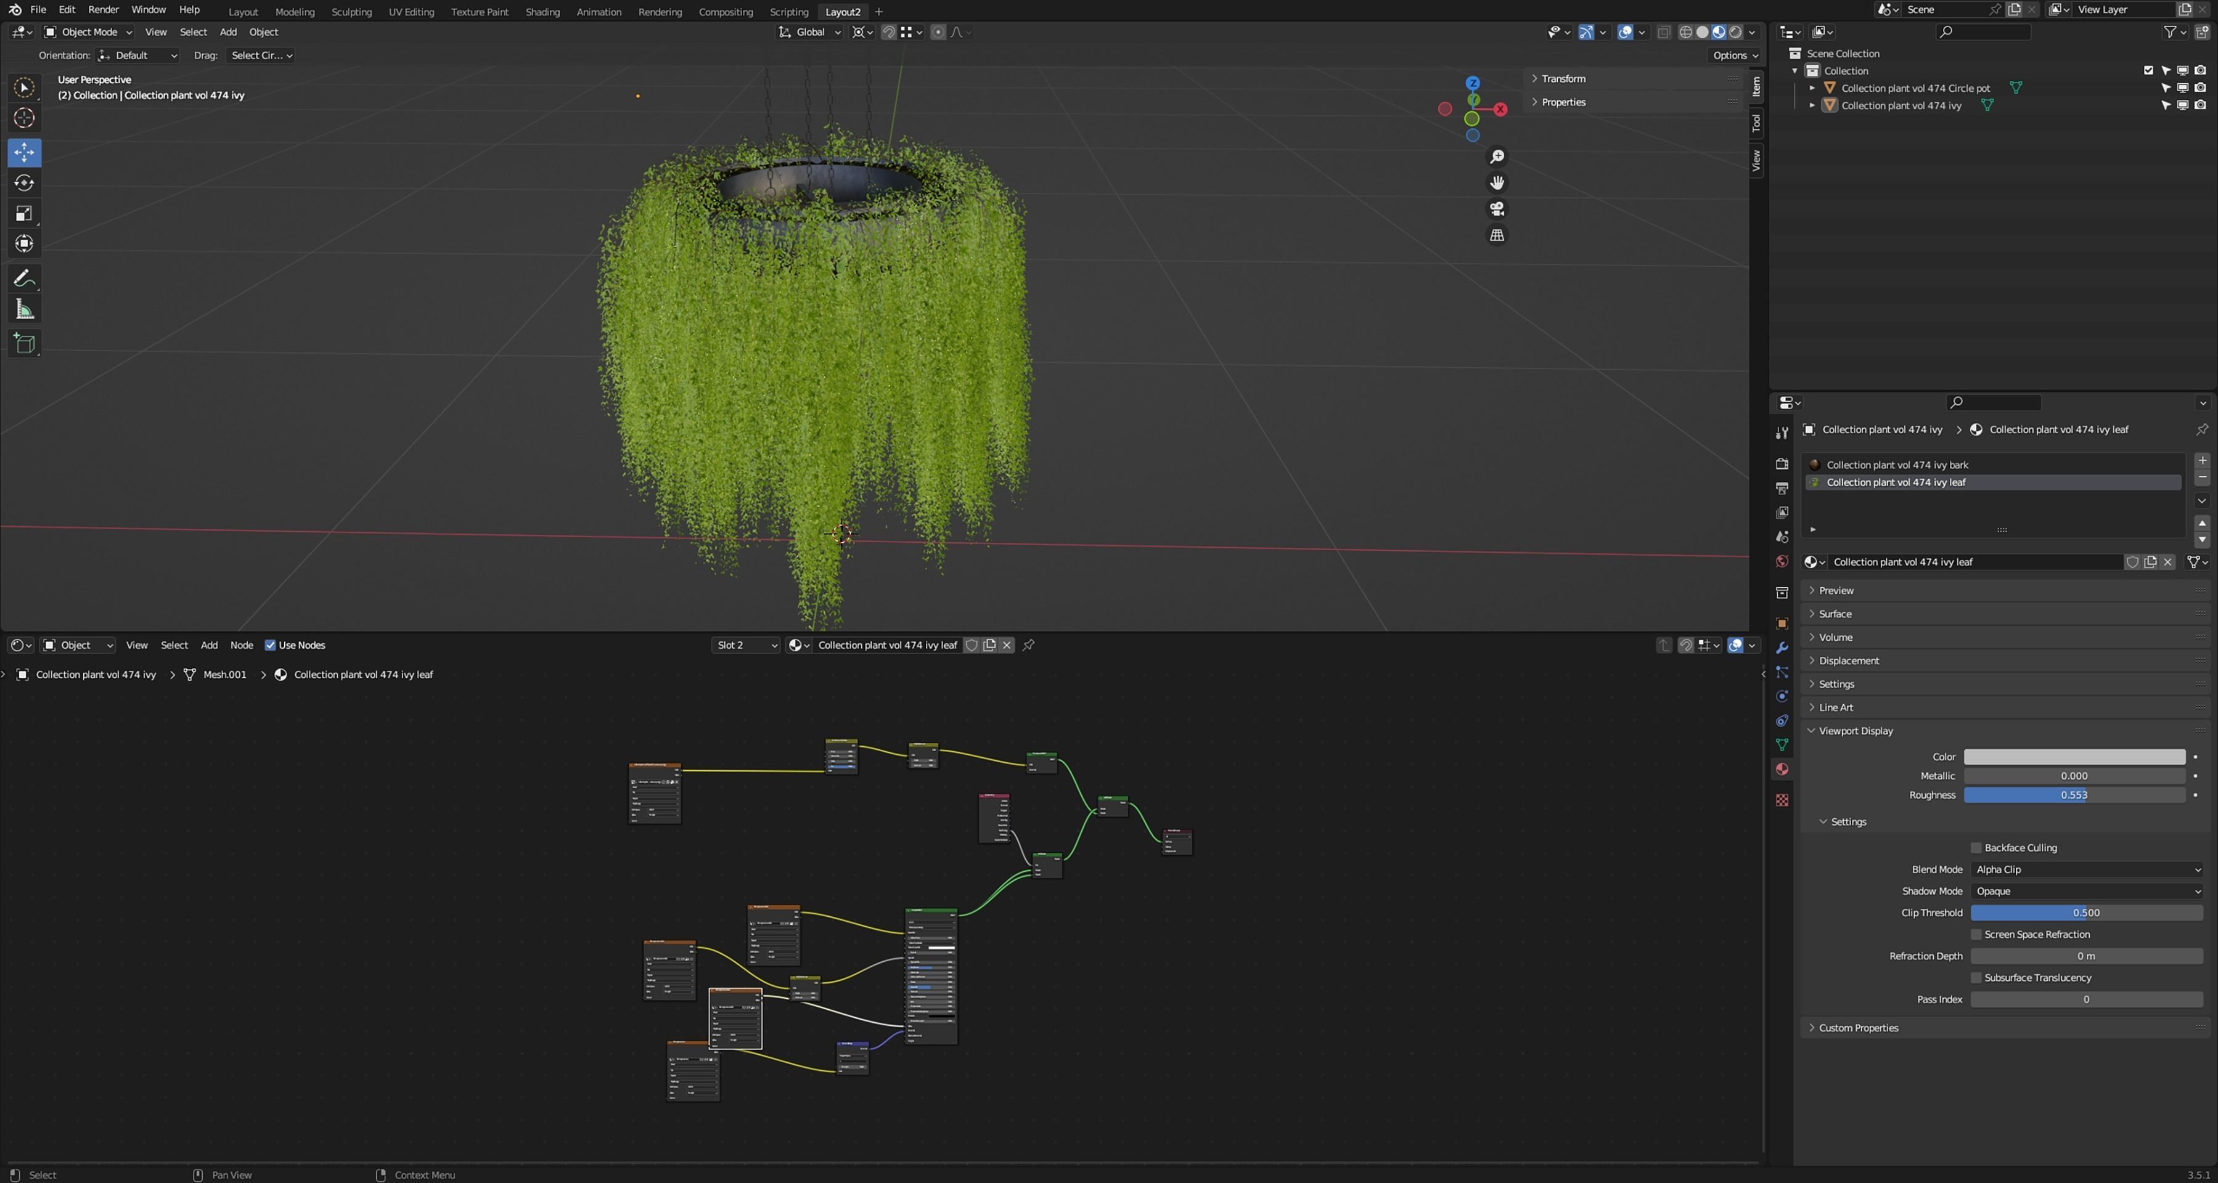Open Object Mode dropdown
Image resolution: width=2218 pixels, height=1183 pixels.
tap(88, 32)
